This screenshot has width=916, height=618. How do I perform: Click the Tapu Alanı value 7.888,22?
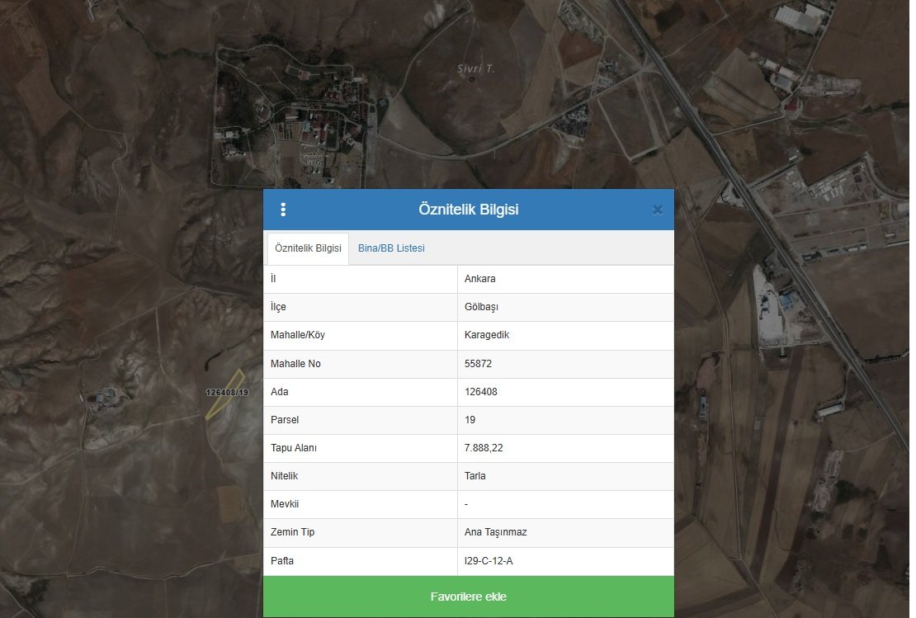(484, 448)
